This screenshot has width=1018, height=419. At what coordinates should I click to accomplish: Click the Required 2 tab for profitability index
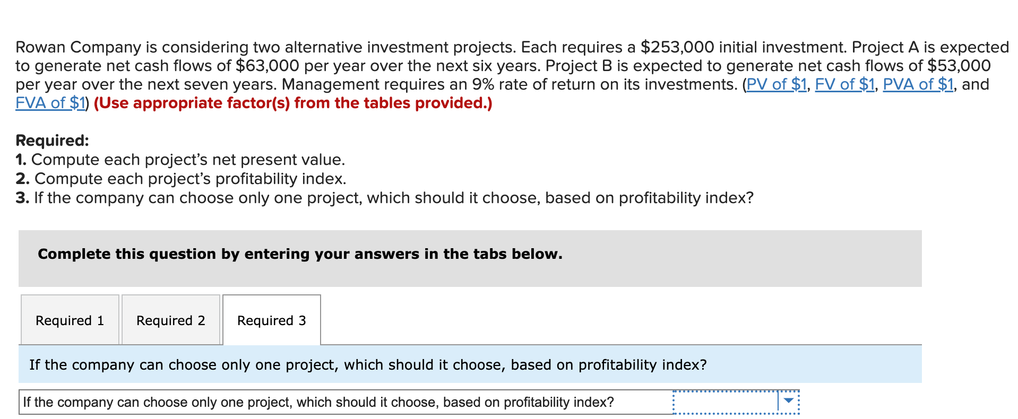(x=170, y=320)
